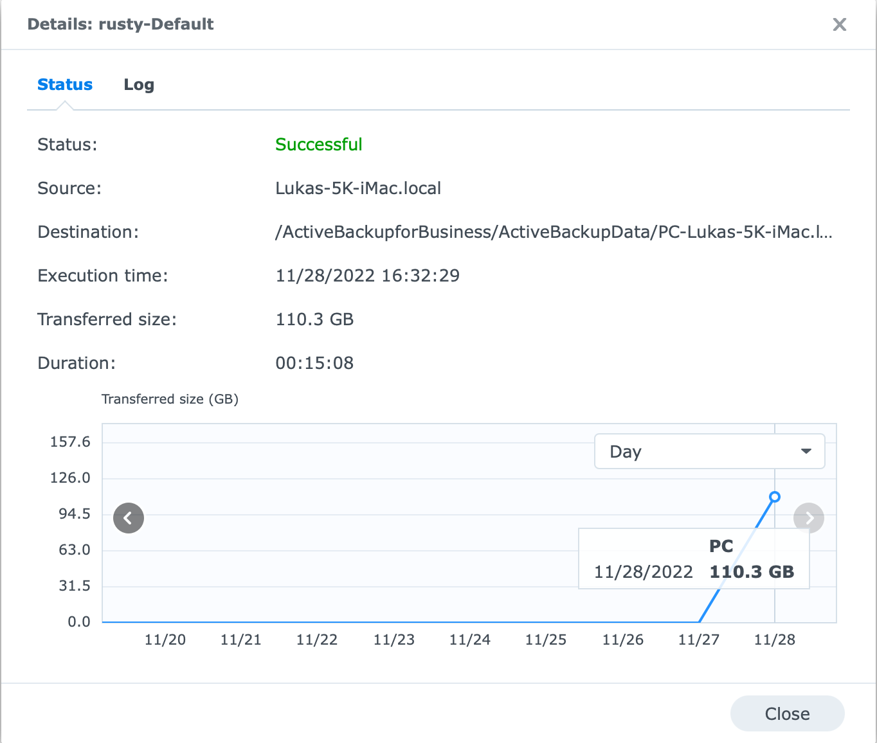877x743 pixels.
Task: Click the 11/20 date label on axis
Action: [x=165, y=640]
